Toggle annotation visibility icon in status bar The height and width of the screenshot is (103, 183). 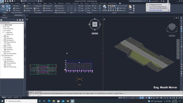(x=149, y=98)
